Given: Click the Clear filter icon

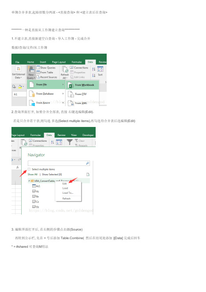Looking at the screenshot, I should point(76,140).
